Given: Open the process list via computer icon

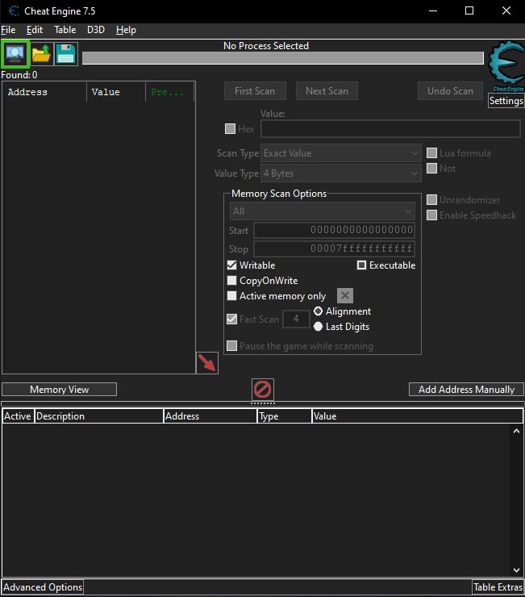Looking at the screenshot, I should click(x=15, y=54).
